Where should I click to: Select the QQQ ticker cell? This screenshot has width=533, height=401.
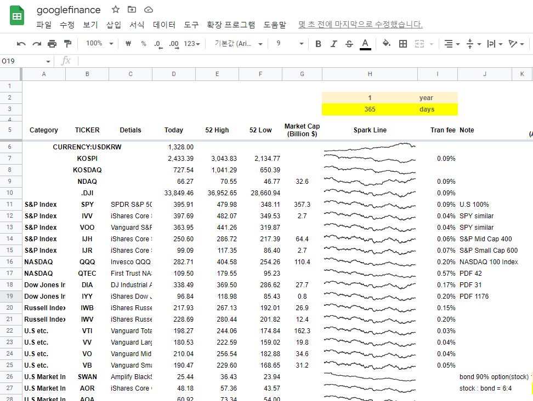[x=87, y=262]
